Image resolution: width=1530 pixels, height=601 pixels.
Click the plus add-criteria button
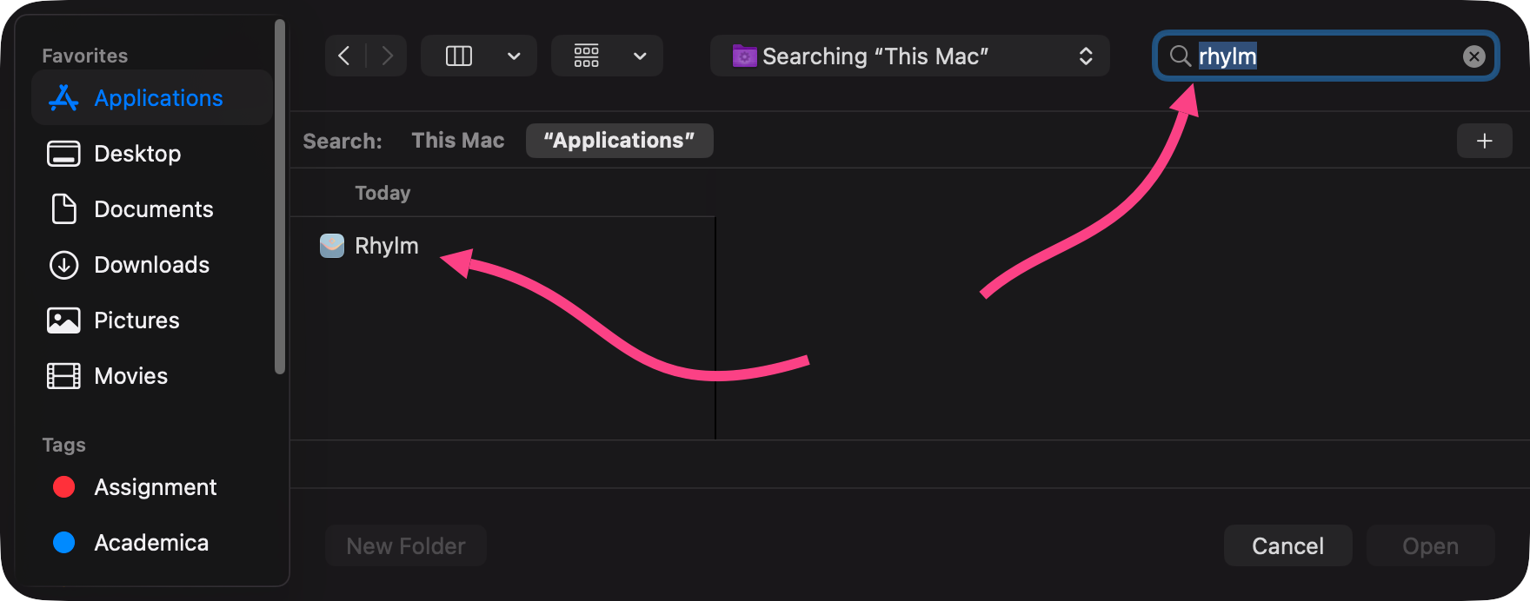[1484, 141]
